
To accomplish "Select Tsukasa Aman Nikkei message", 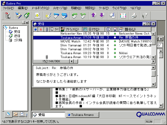I will point(92,53).
